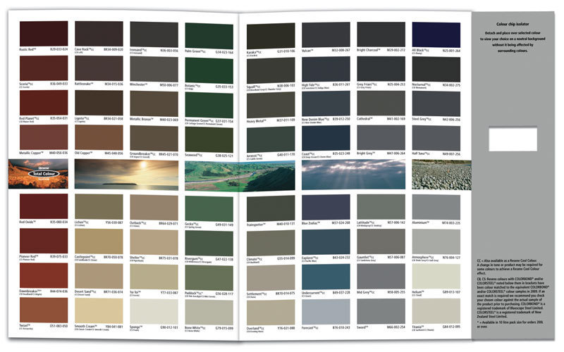Open the sunset over water photo
This screenshot has width=564, height=352.
pyautogui.click(x=126, y=174)
